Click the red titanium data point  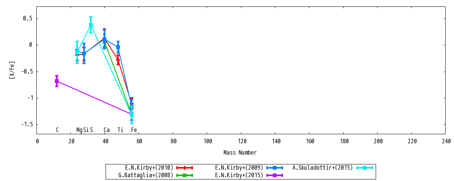pyautogui.click(x=118, y=60)
